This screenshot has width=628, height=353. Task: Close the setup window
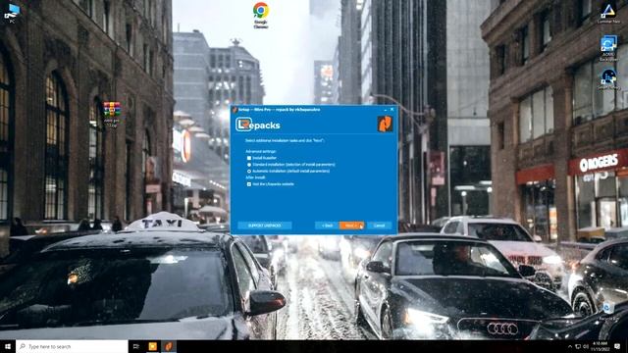[392, 109]
